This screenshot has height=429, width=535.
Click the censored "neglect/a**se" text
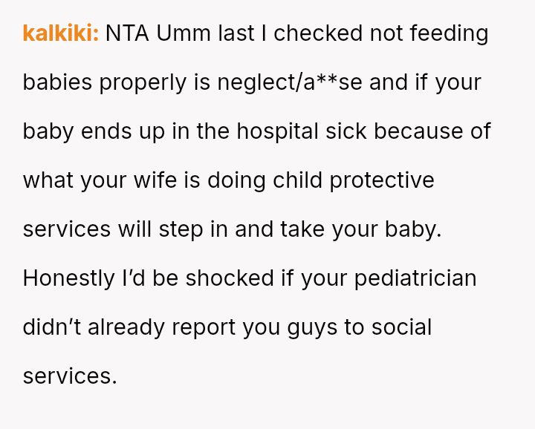tap(290, 82)
